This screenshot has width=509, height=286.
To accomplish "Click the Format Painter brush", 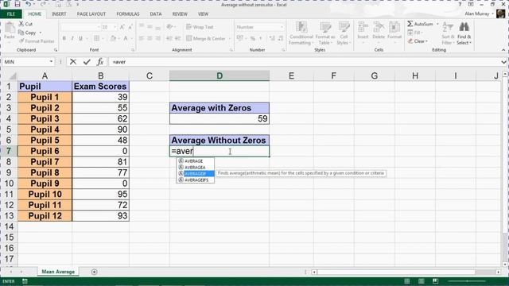I will 21,41.
